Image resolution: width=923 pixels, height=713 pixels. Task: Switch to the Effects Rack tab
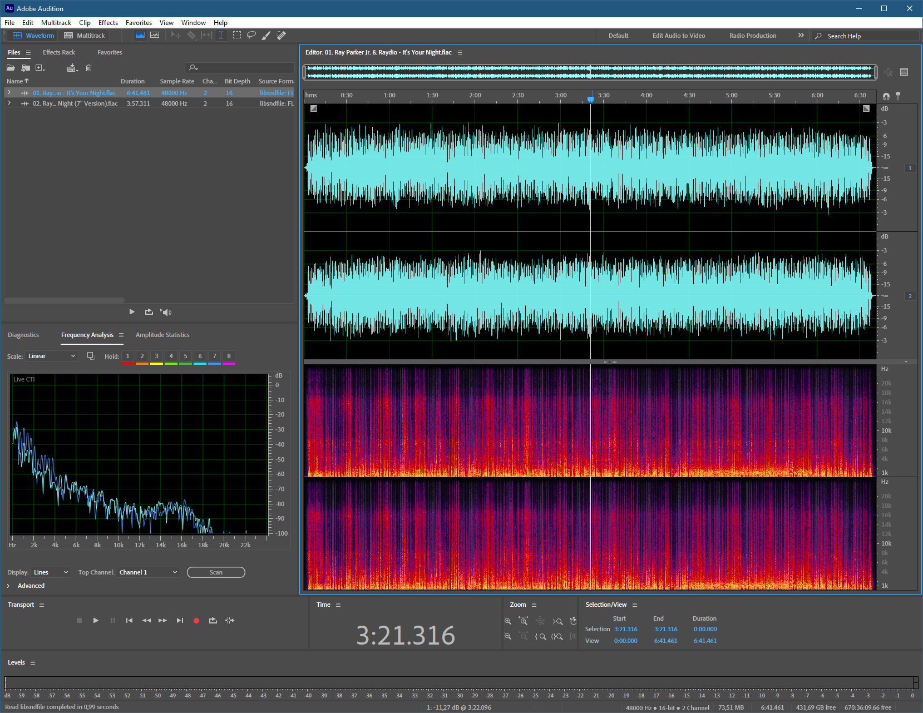click(x=59, y=52)
